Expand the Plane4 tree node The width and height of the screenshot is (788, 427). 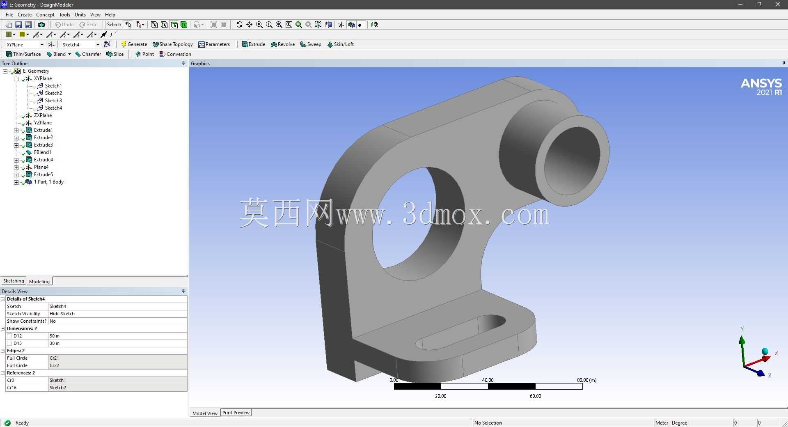pos(16,167)
